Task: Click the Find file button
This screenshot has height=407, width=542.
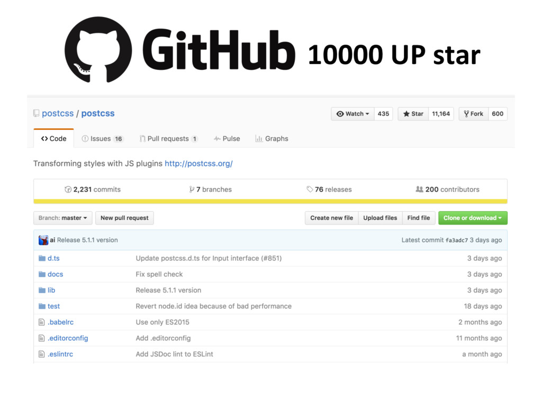Action: coord(419,218)
